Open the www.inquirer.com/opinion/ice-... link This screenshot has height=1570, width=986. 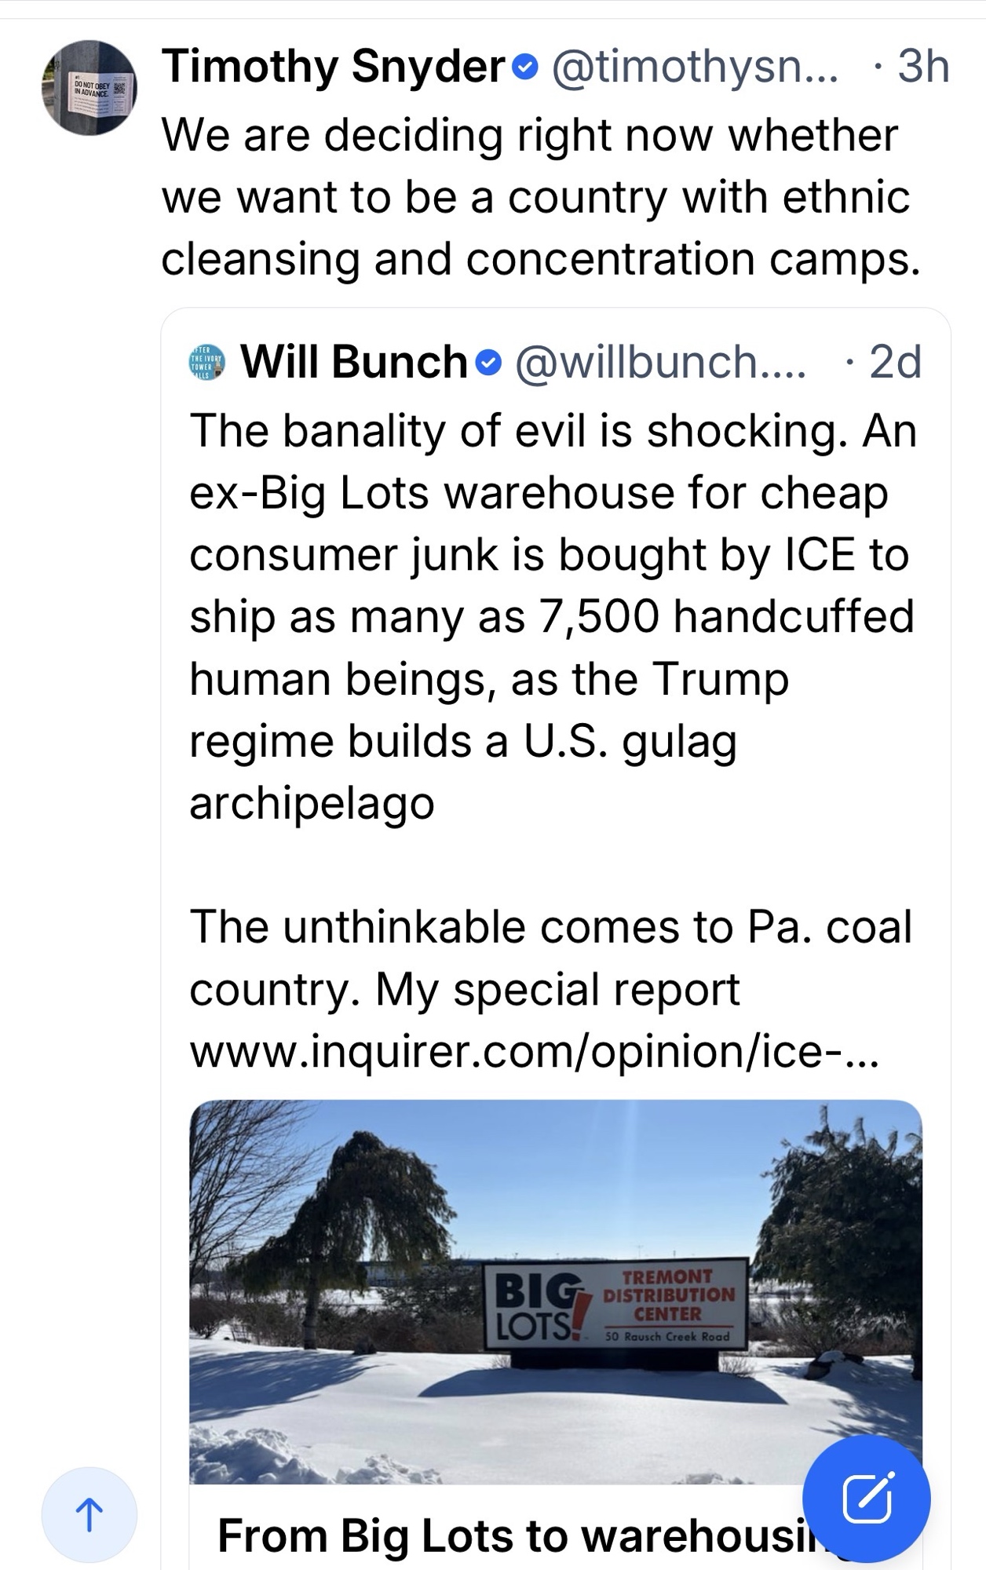tap(534, 1051)
